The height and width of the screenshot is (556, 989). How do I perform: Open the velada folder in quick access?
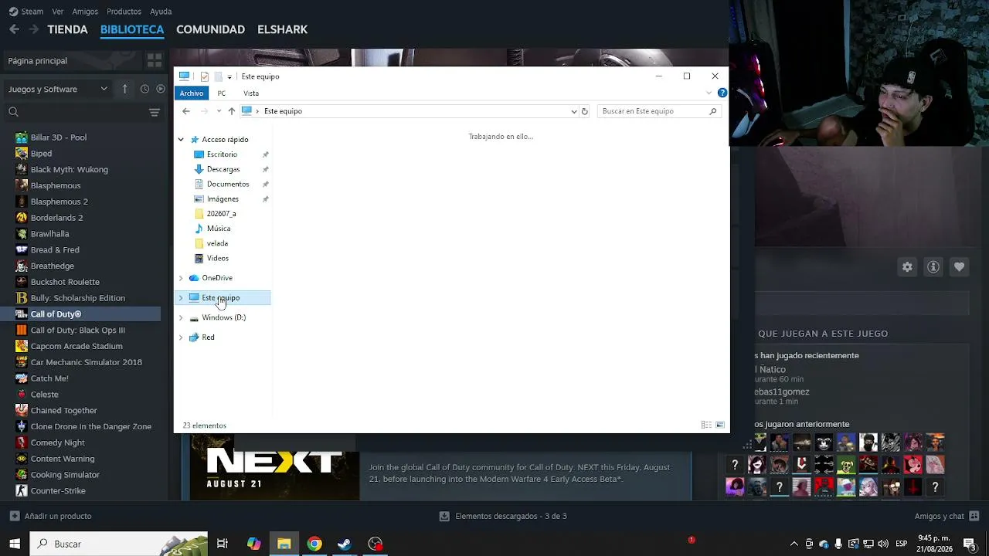[x=217, y=243]
